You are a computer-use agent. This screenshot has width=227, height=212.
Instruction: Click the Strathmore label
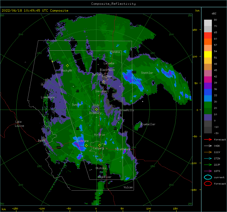(123, 149)
